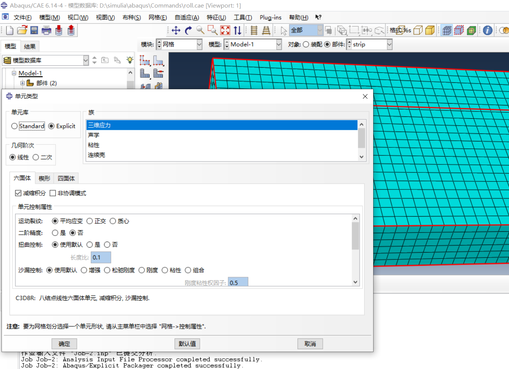The height and width of the screenshot is (369, 509).
Task: Click the Seed part tool icon
Action: click(x=145, y=60)
